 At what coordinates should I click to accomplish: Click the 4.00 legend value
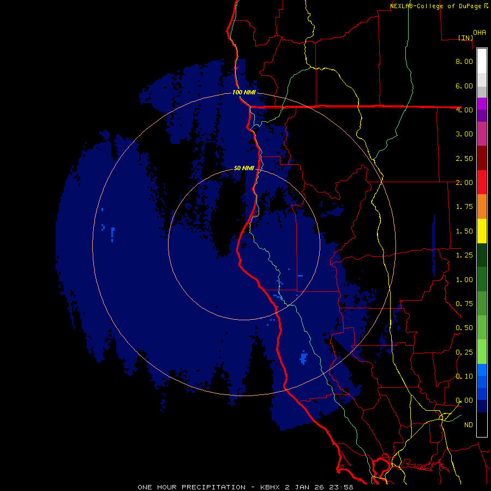click(464, 110)
